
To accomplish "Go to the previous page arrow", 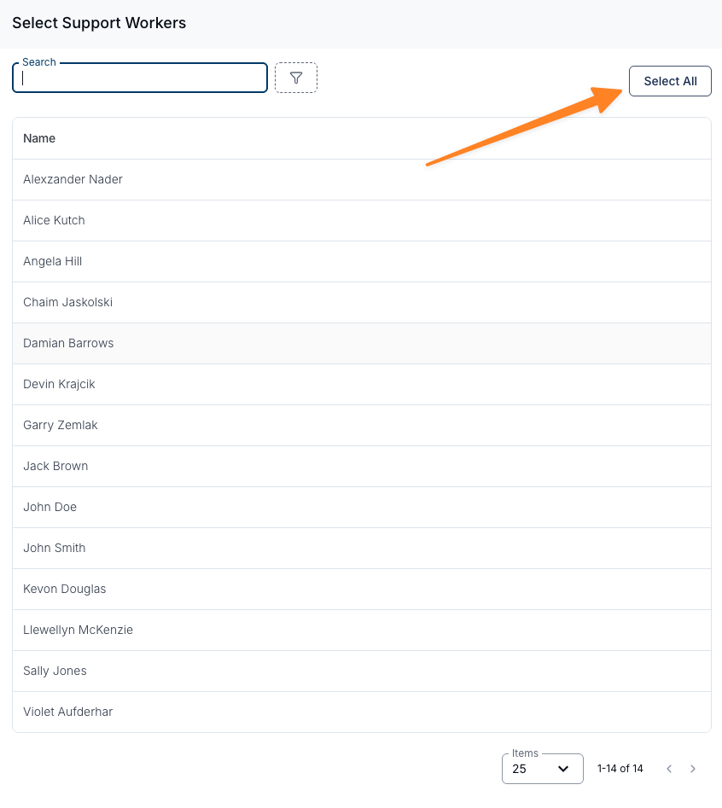I will 669,768.
